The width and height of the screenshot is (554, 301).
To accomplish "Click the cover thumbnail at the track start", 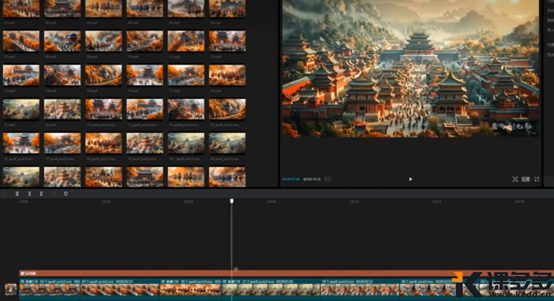I will [11, 289].
